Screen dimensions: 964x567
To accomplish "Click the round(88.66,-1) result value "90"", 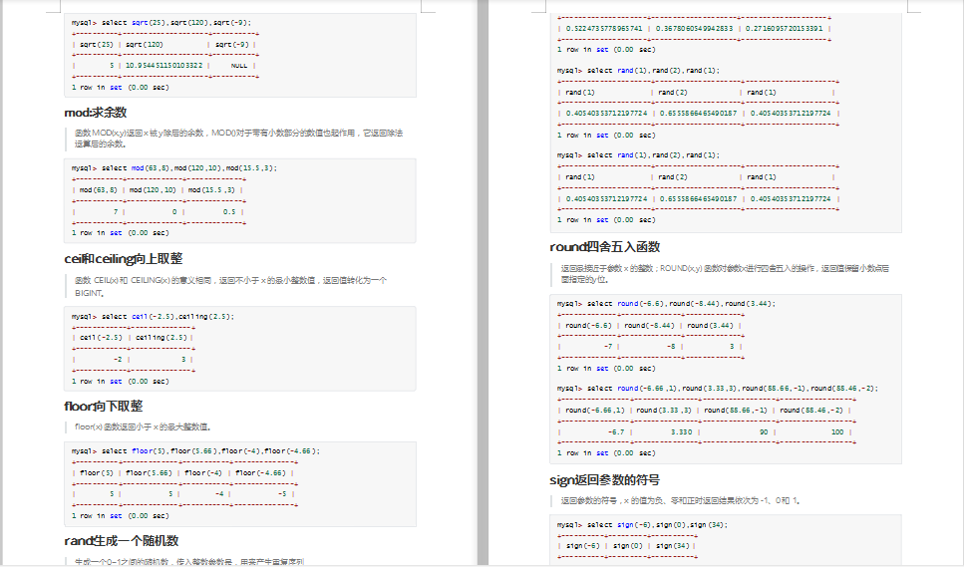I will click(x=764, y=432).
